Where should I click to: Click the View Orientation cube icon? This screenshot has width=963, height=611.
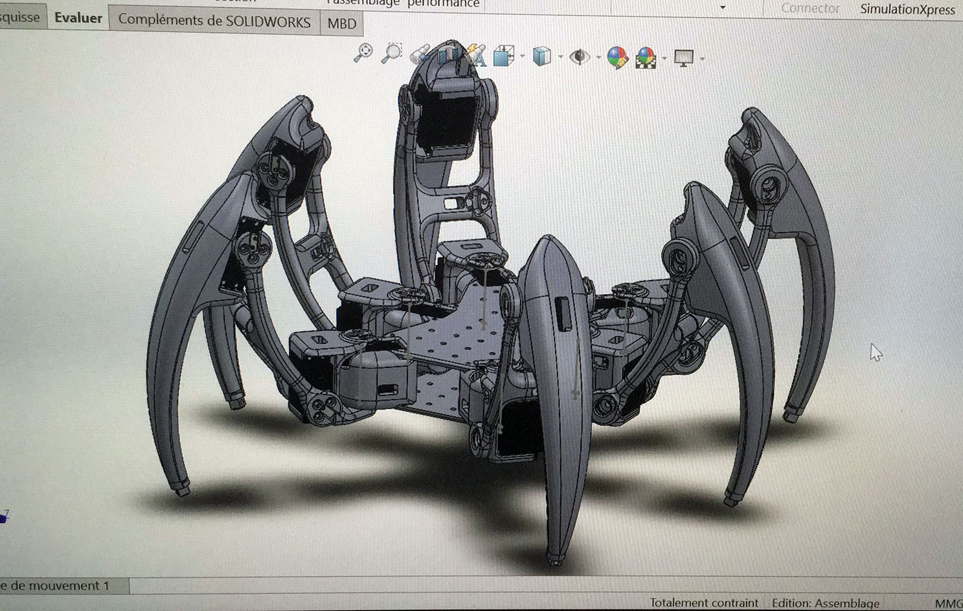(x=503, y=56)
